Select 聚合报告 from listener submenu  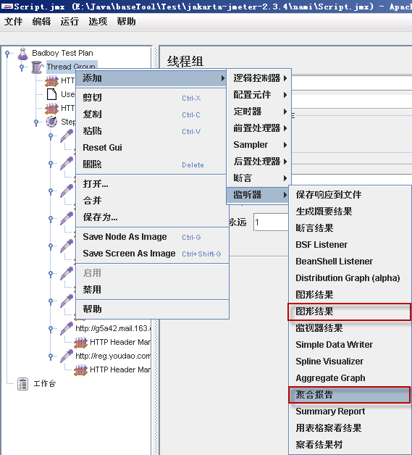[350, 395]
